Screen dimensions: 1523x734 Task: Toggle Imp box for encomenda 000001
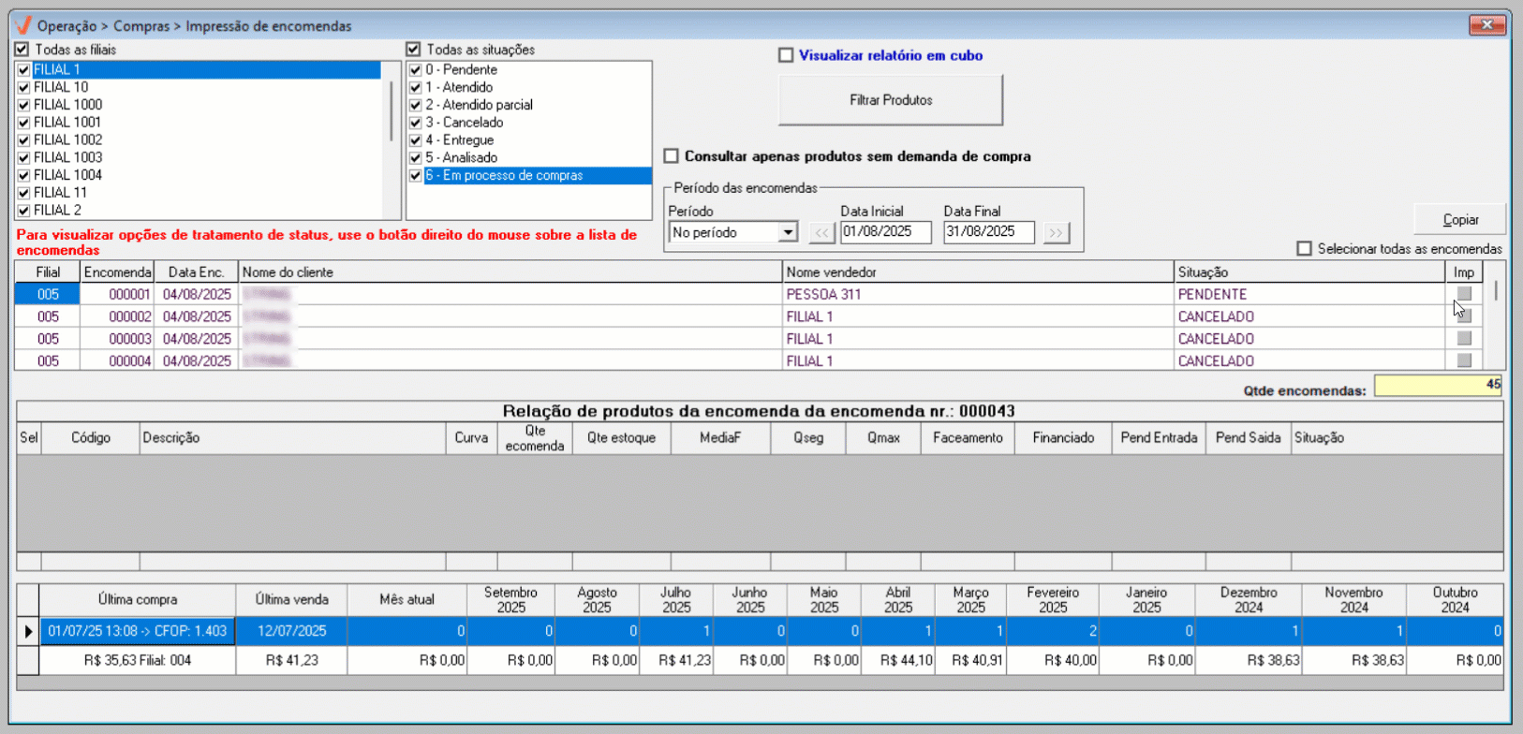coord(1464,294)
